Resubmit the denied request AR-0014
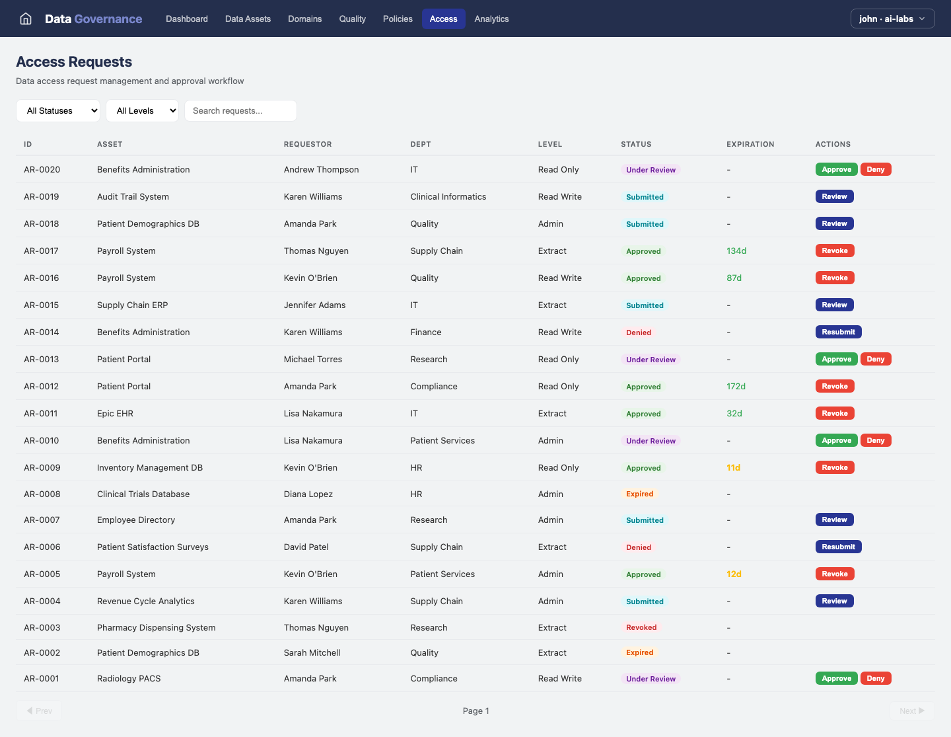The image size is (951, 737). click(x=838, y=332)
